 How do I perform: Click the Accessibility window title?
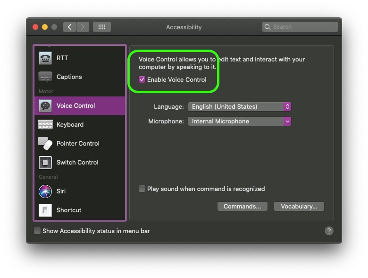(x=184, y=27)
